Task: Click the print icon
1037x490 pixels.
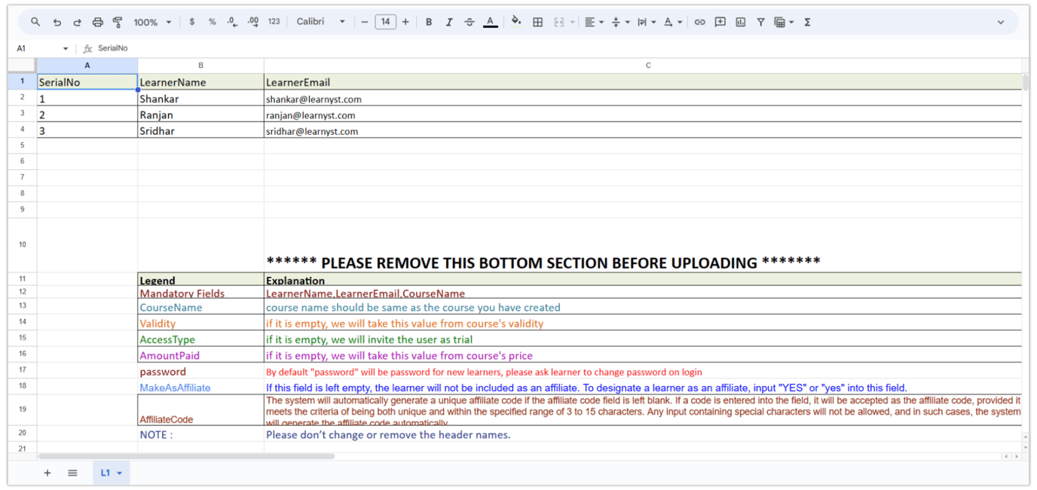Action: tap(97, 22)
